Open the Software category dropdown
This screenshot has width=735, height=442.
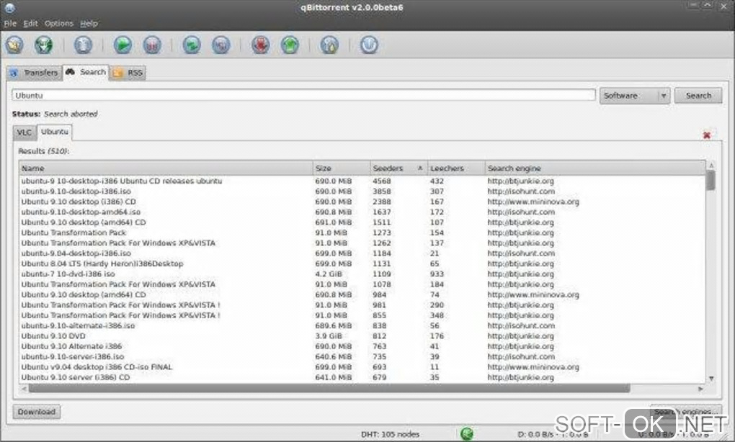click(635, 96)
